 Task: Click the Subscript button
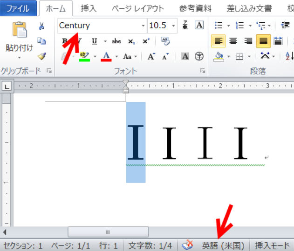click(131, 41)
